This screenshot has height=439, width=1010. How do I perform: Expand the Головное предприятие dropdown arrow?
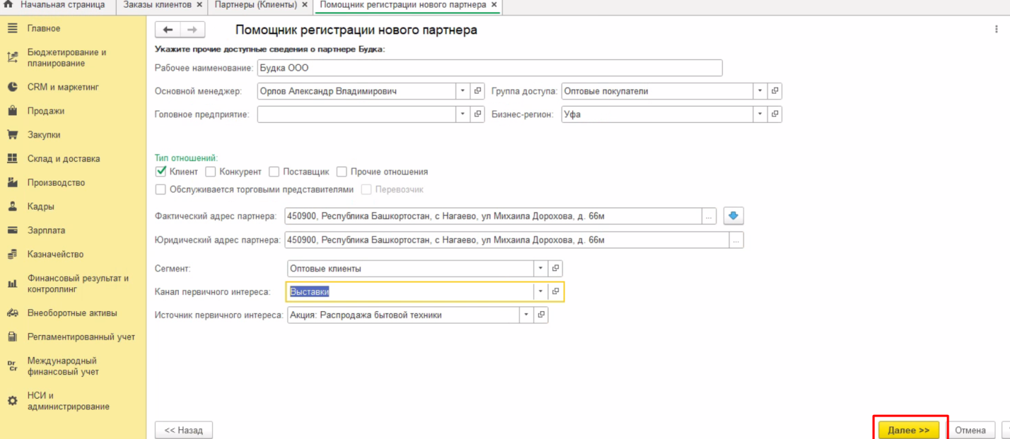pyautogui.click(x=463, y=114)
